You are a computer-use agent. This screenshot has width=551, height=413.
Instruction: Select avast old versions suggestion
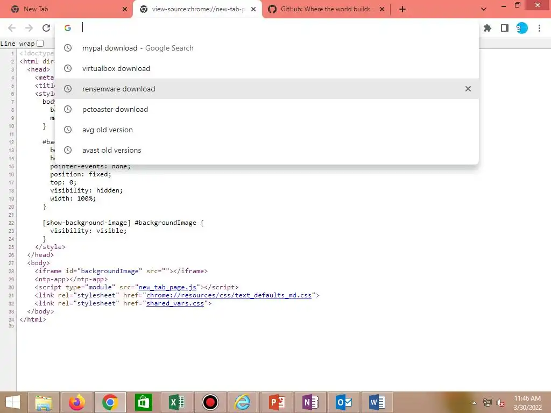click(x=267, y=150)
